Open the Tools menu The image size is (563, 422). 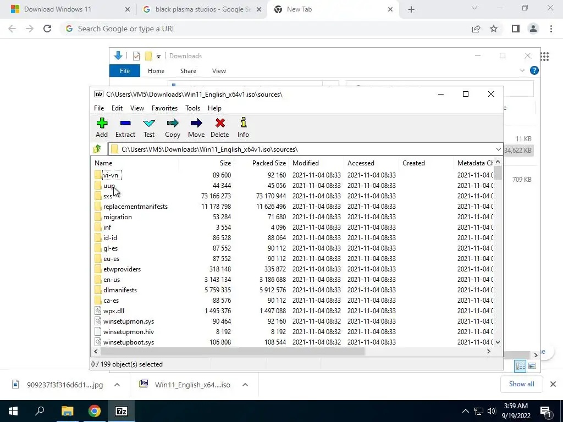pyautogui.click(x=192, y=108)
